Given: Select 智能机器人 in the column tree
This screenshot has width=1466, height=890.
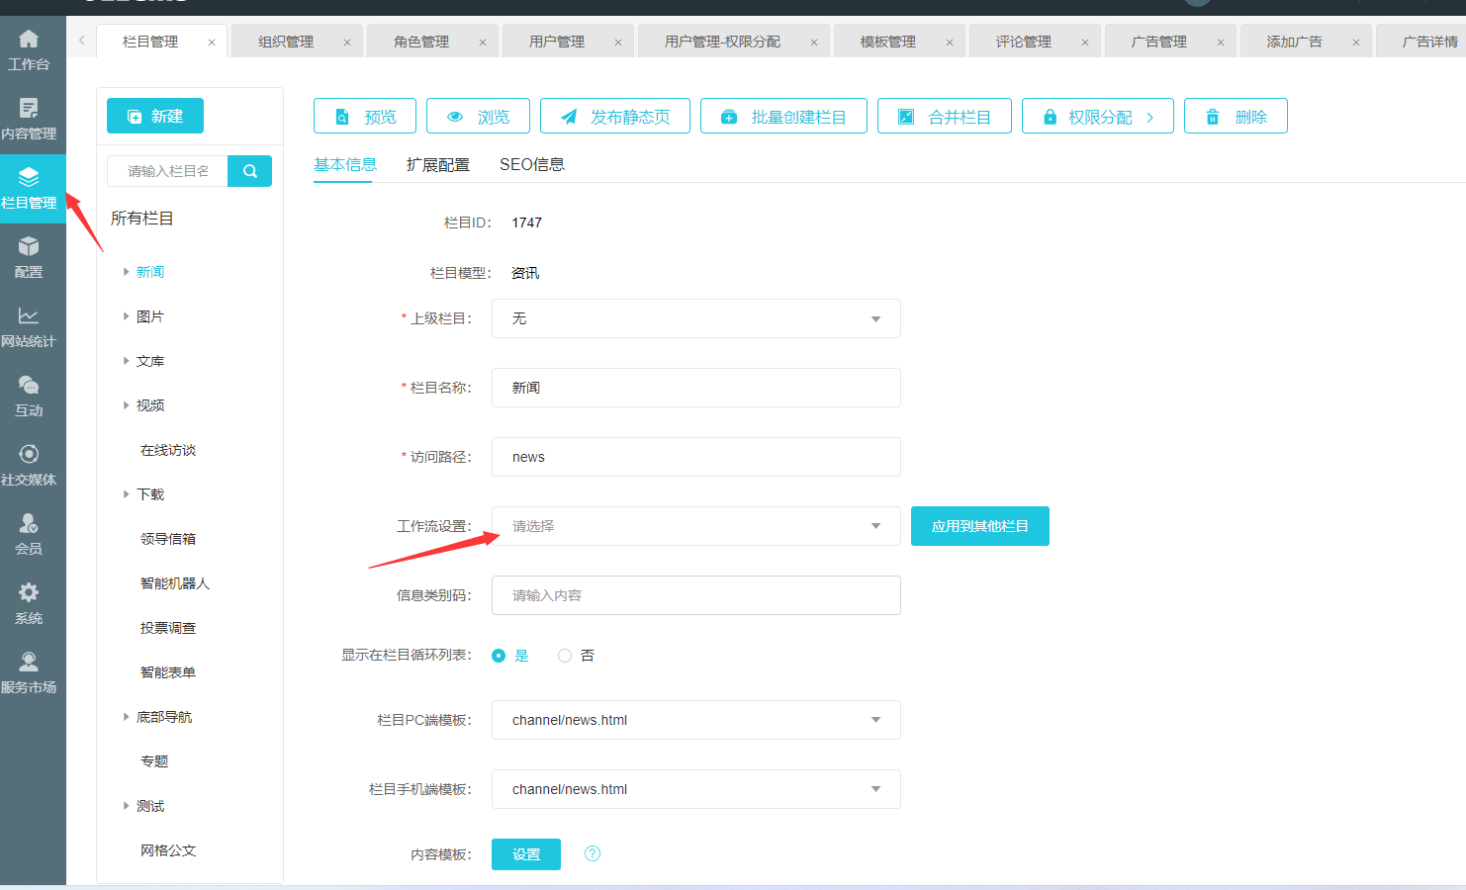Looking at the screenshot, I should [x=175, y=583].
